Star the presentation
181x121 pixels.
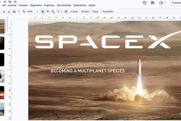click(5, 2)
